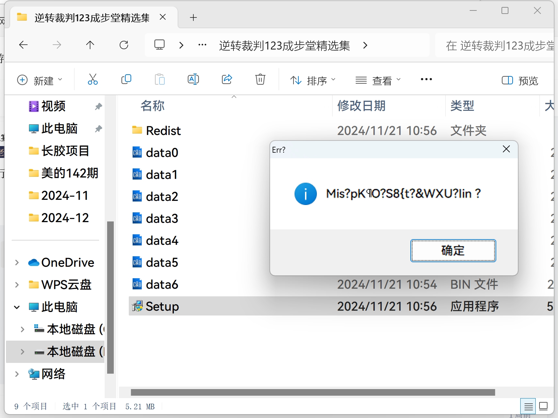This screenshot has width=558, height=418.
Task: Open the 查看 view dropdown menu
Action: point(378,81)
